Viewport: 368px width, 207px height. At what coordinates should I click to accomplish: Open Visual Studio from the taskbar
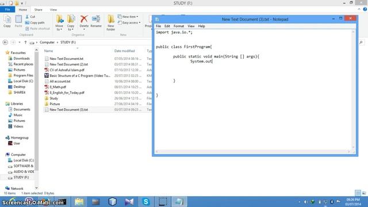coord(129,202)
